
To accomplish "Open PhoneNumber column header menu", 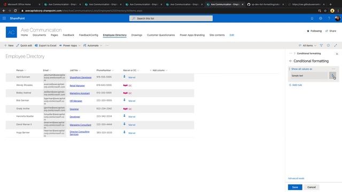I will click(105, 70).
